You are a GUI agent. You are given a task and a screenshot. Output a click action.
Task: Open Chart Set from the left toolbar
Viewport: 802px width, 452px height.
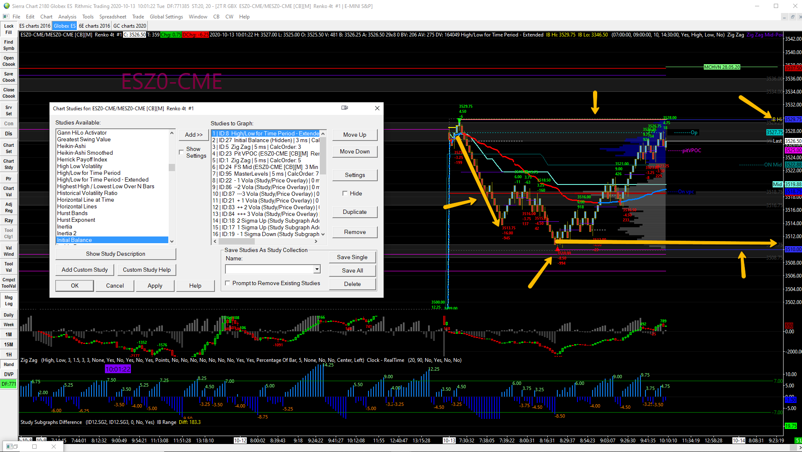pyautogui.click(x=9, y=148)
